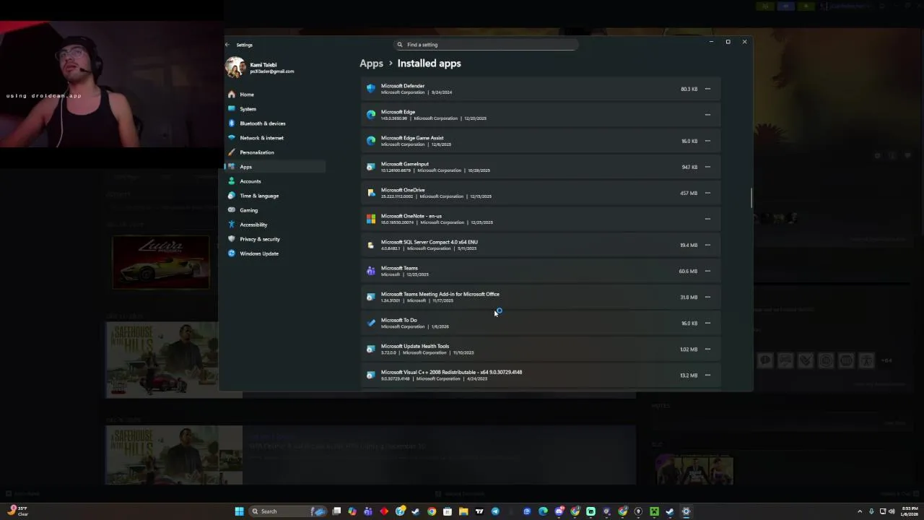Screen dimensions: 924x520
Task: Click the Microsoft Edge Game Assist icon
Action: point(371,141)
